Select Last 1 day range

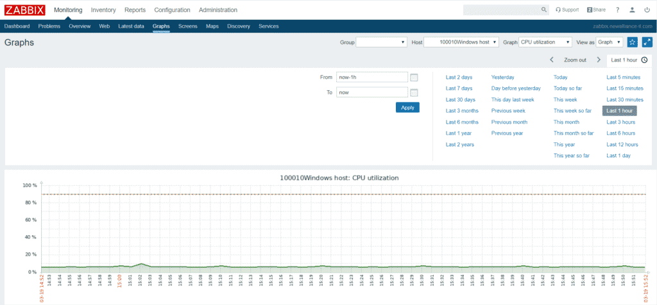click(x=618, y=156)
